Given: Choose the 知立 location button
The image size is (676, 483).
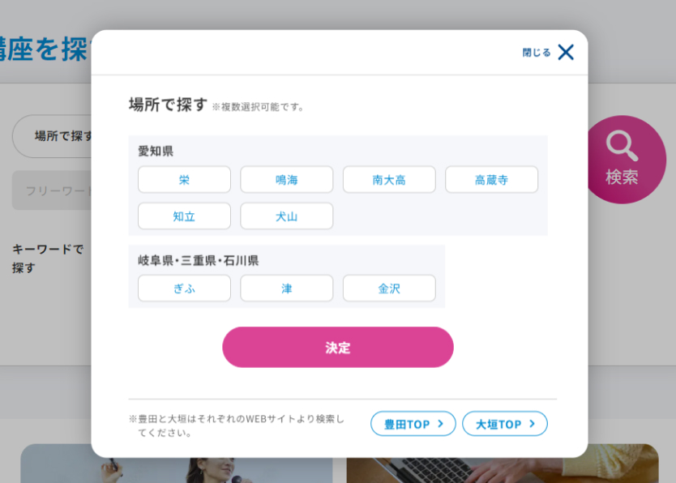Looking at the screenshot, I should click(x=184, y=216).
